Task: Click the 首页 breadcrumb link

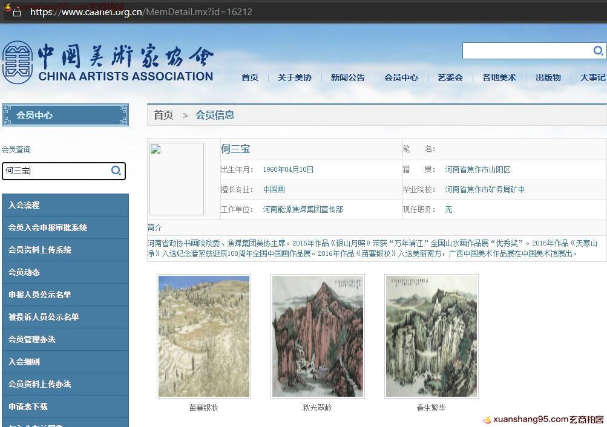Action: [x=163, y=115]
